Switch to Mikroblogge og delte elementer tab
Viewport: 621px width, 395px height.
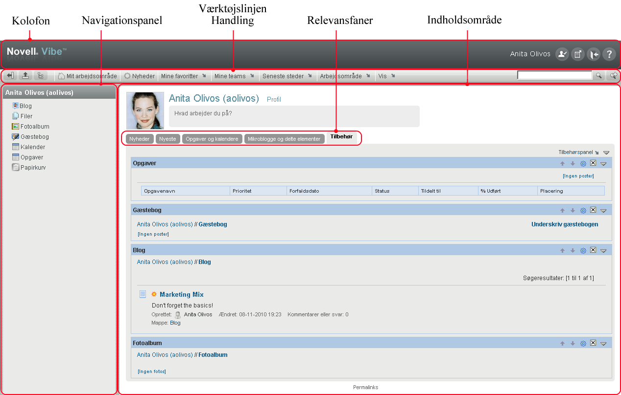284,139
